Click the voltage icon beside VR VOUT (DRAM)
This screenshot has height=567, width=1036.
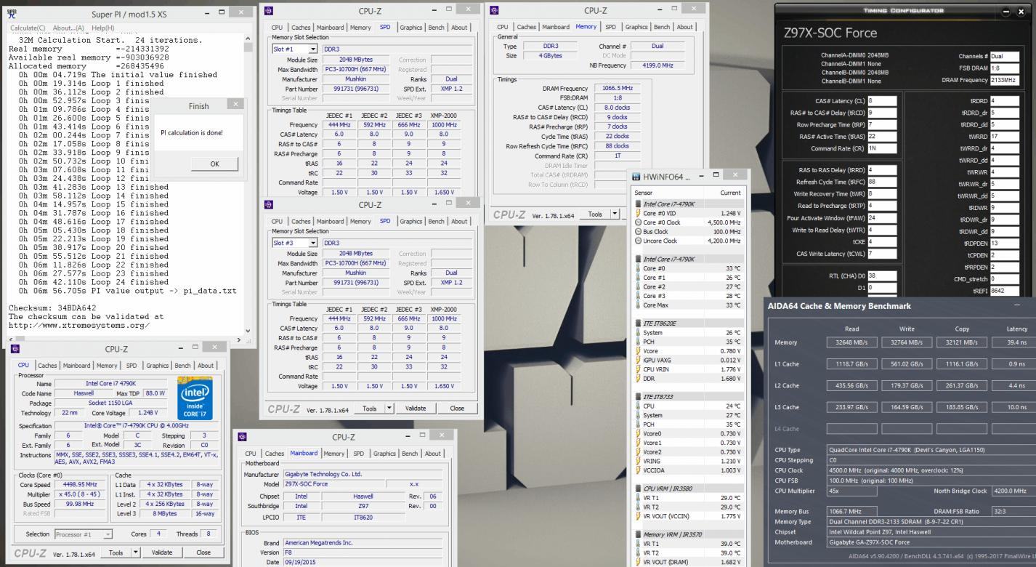pos(638,561)
